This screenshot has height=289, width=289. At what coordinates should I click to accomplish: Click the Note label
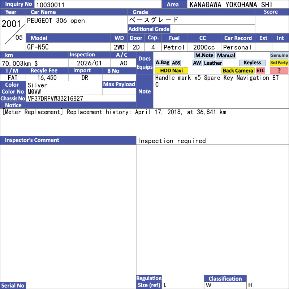[x=144, y=91]
